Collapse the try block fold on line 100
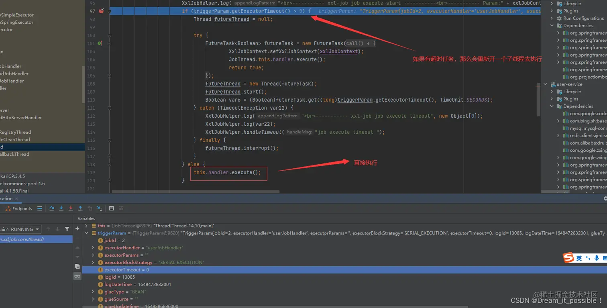 point(109,35)
